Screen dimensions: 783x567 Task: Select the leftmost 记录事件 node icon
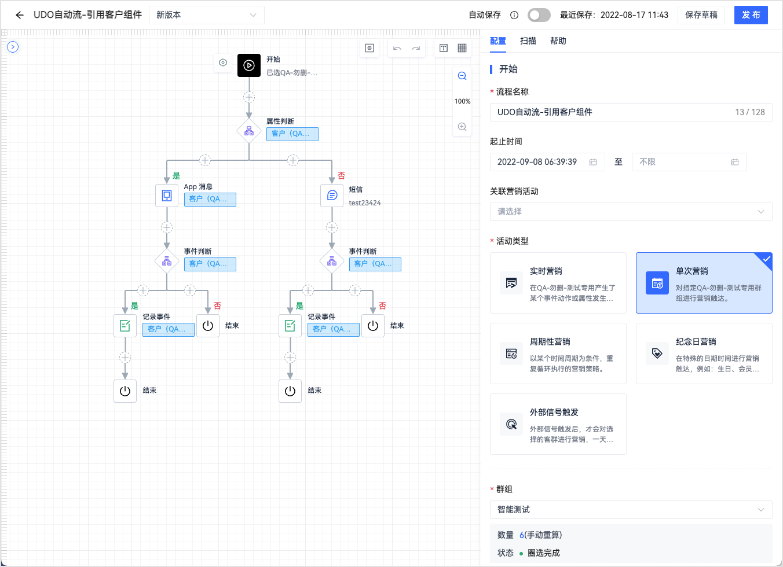coord(125,326)
